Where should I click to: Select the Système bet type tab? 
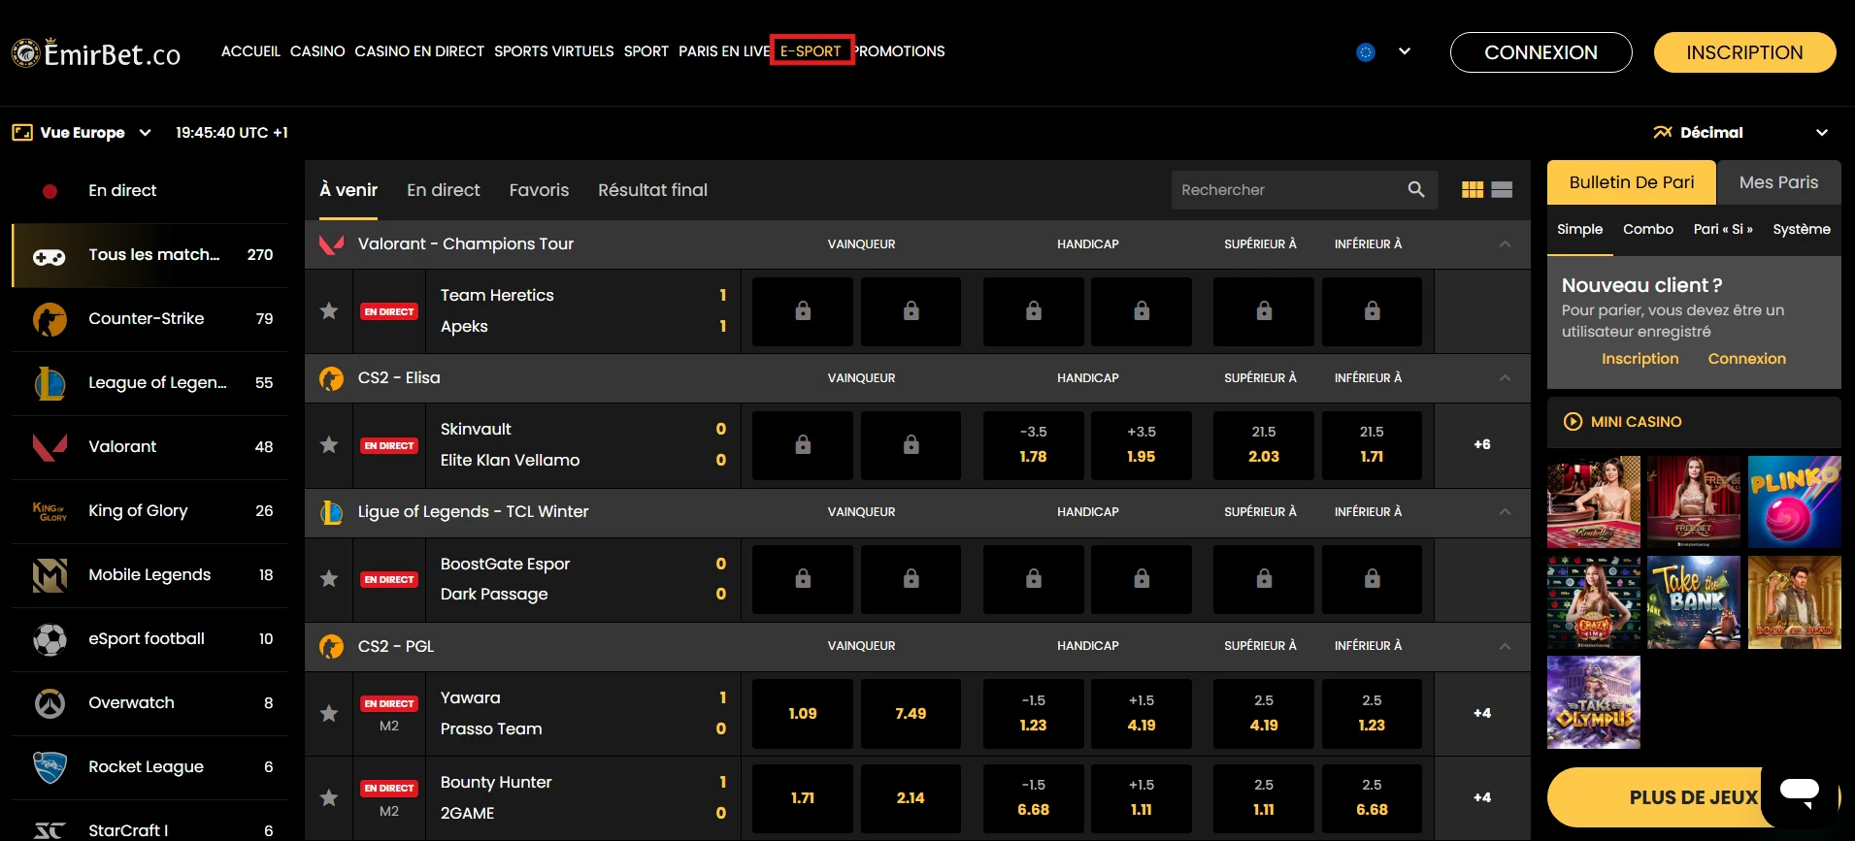pos(1802,230)
